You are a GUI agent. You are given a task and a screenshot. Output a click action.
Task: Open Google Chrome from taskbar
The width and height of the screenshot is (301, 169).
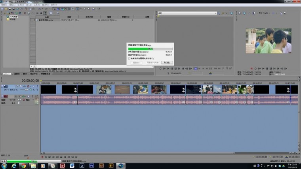tap(23, 166)
